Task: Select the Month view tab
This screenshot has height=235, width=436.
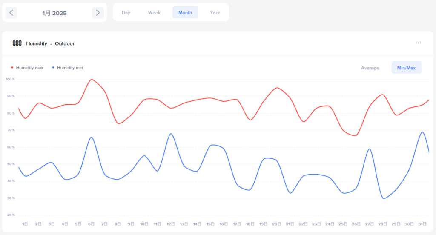Action: pos(185,12)
